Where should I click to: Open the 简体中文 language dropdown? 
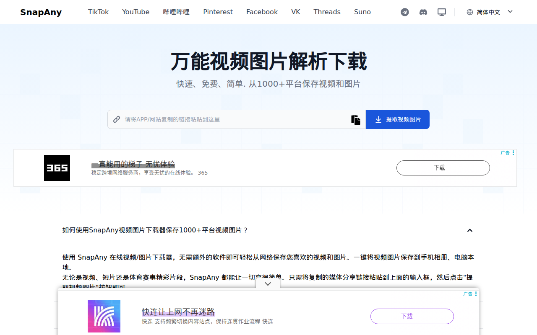point(490,12)
